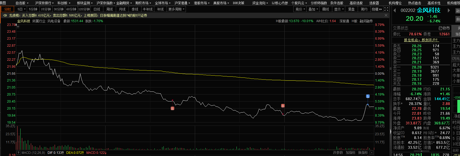Open the 沪深京排行 menu
The image size is (460, 156).
pos(44,3)
